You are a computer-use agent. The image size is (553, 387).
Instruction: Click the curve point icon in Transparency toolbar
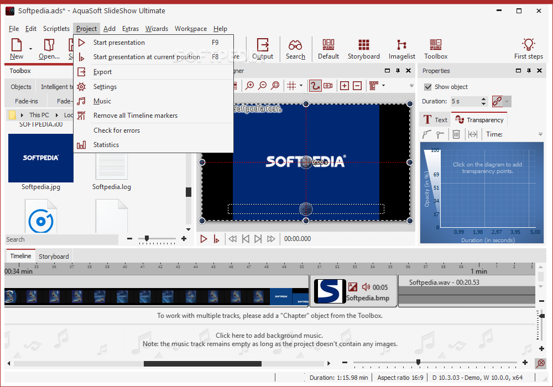coord(427,134)
